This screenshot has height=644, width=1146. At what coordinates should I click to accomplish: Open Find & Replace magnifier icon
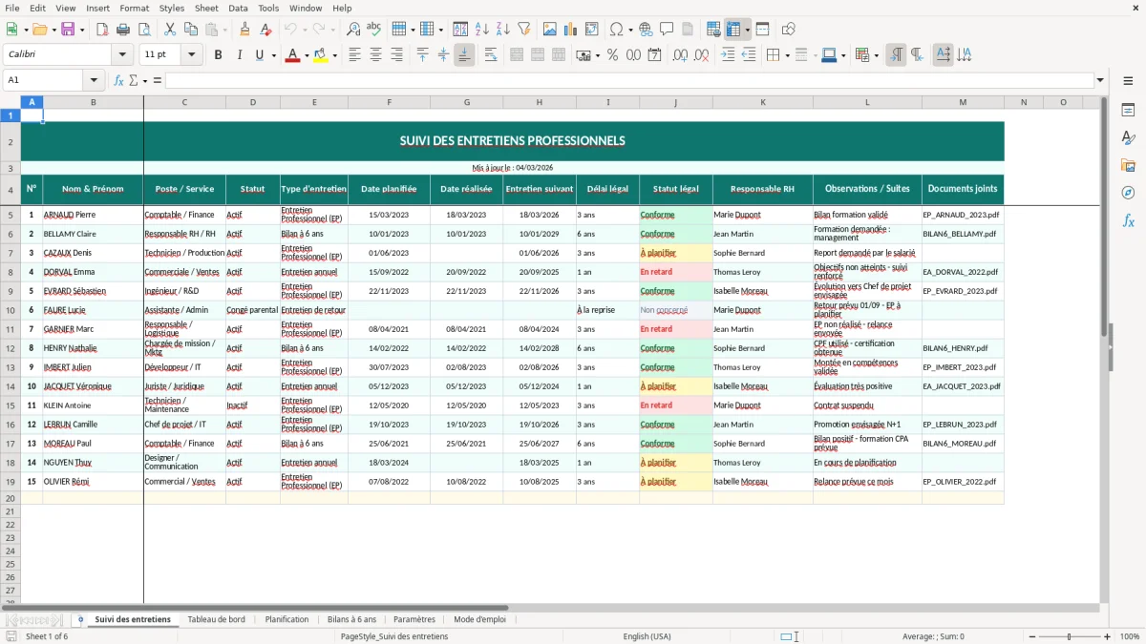[x=353, y=30]
